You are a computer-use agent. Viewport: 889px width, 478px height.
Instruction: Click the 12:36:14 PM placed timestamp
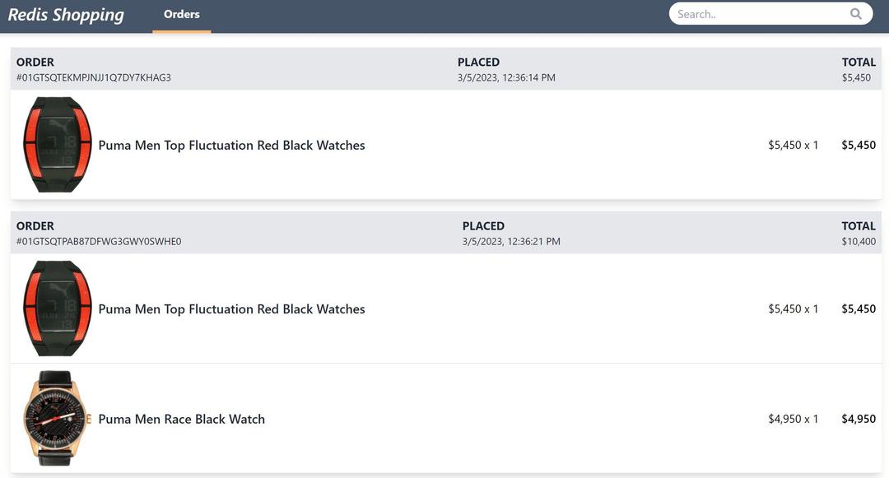tap(506, 78)
